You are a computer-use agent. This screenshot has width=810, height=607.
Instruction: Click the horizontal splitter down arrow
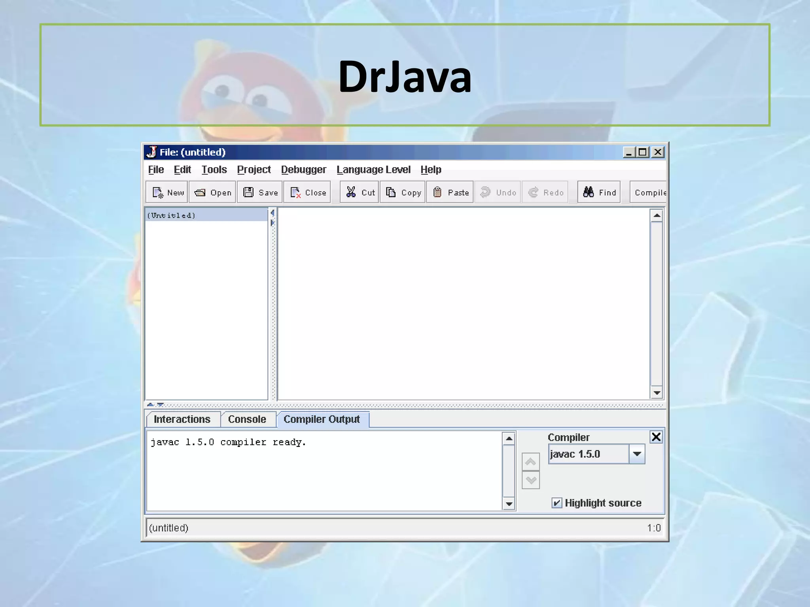coord(160,405)
